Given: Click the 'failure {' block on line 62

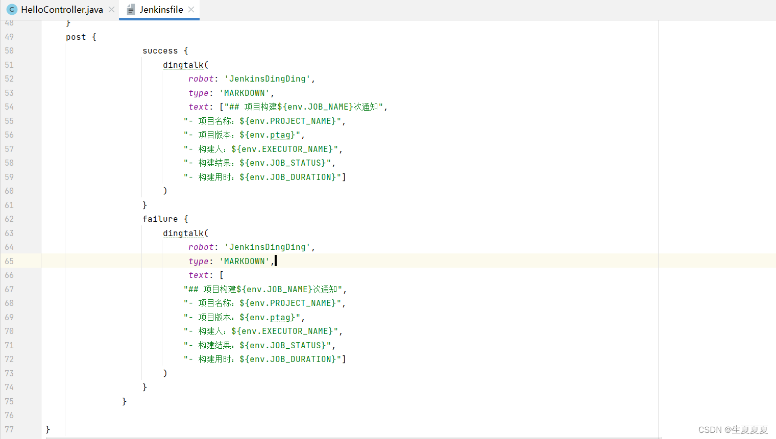Looking at the screenshot, I should [165, 219].
